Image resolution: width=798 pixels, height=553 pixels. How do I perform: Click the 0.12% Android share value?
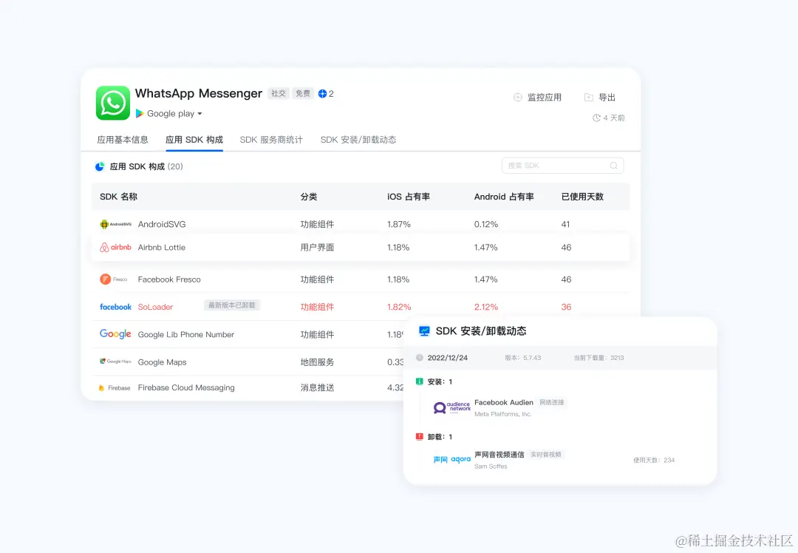coord(486,224)
